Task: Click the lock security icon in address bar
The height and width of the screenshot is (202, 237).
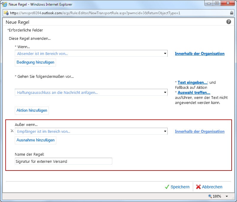Action: 231,13
